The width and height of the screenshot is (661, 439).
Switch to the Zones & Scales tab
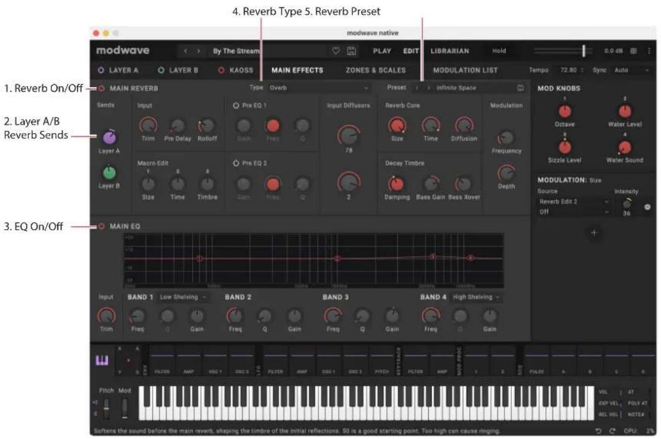pyautogui.click(x=375, y=70)
